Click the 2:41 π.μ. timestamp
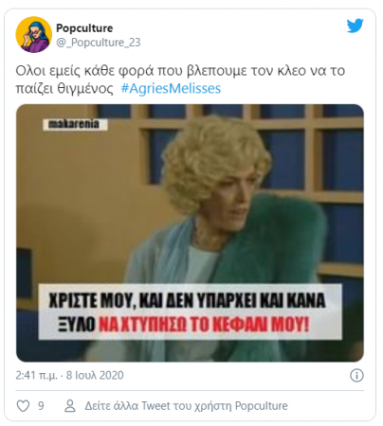The image size is (383, 426). click(x=37, y=376)
